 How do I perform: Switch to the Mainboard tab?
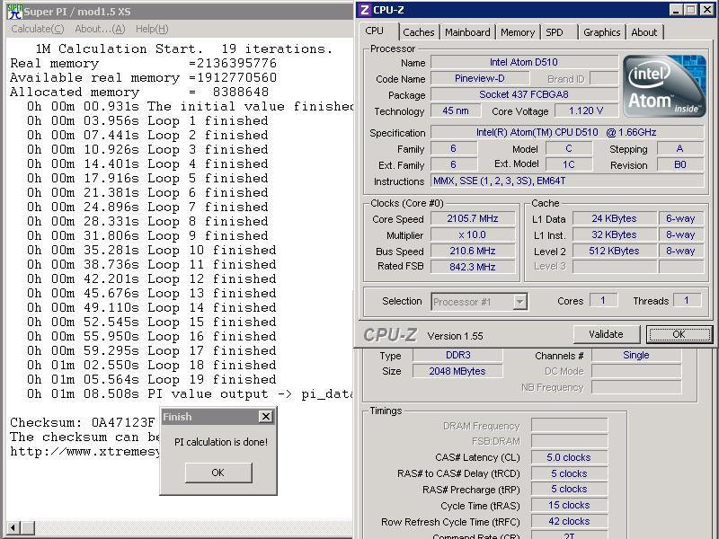pos(467,32)
